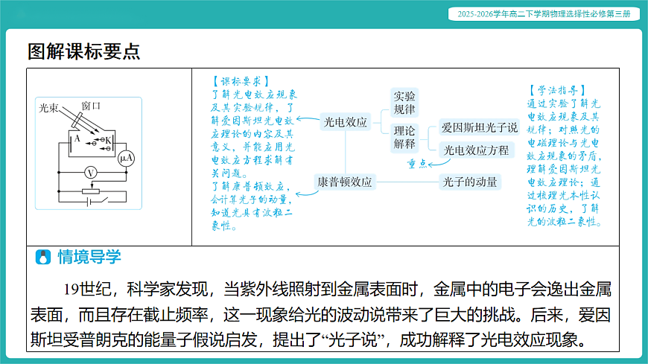Click the 光束 label in diagram
The height and width of the screenshot is (364, 648).
click(48, 108)
